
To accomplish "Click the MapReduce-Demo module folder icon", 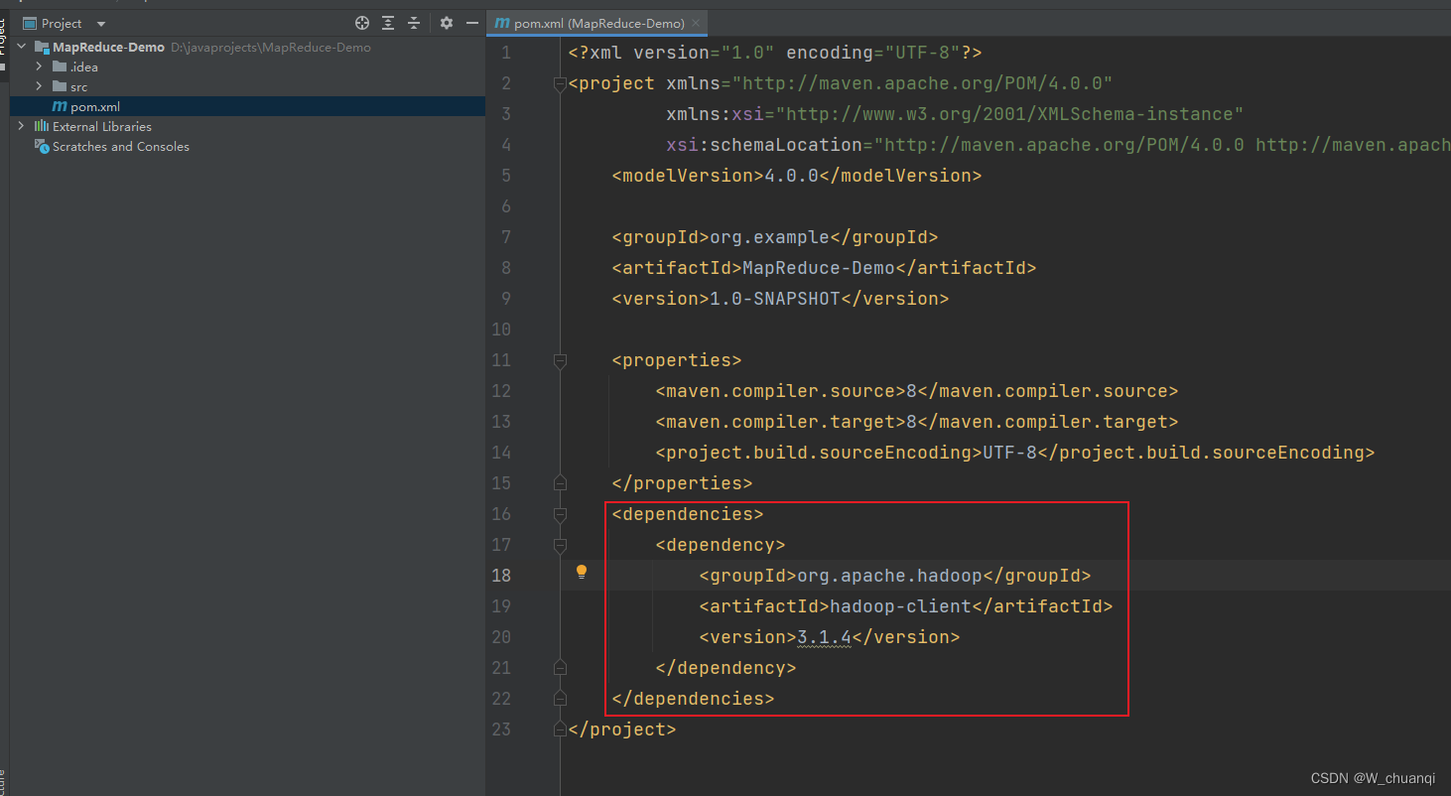I will click(42, 47).
